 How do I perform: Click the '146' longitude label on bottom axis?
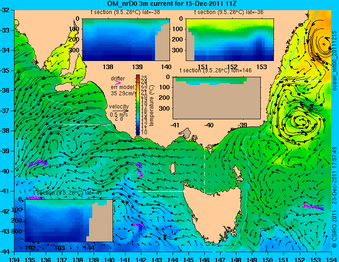click(x=204, y=259)
